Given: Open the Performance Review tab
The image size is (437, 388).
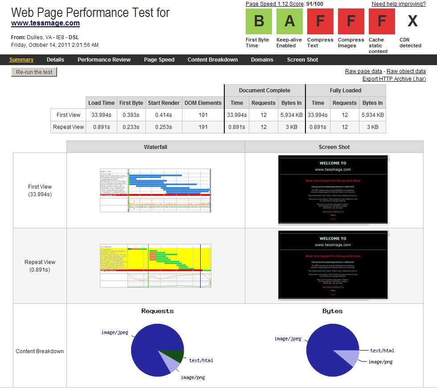Looking at the screenshot, I should click(x=104, y=60).
